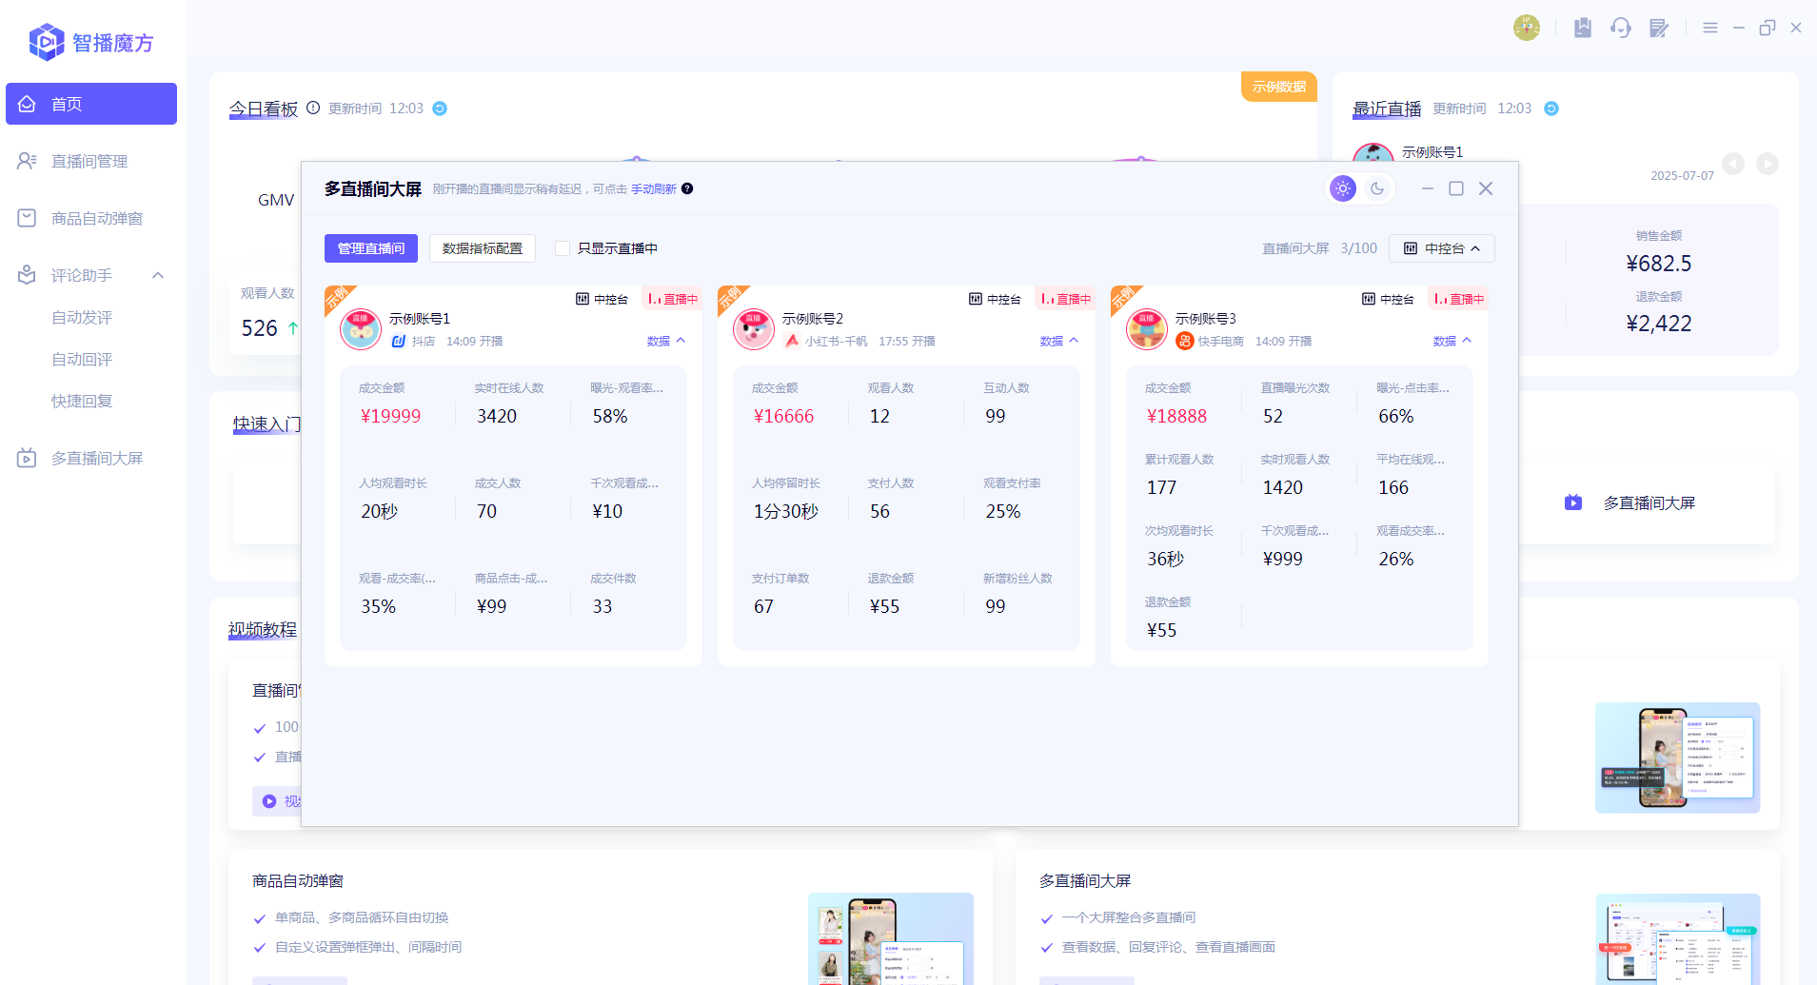Click the 526 观看人数 value

[259, 328]
